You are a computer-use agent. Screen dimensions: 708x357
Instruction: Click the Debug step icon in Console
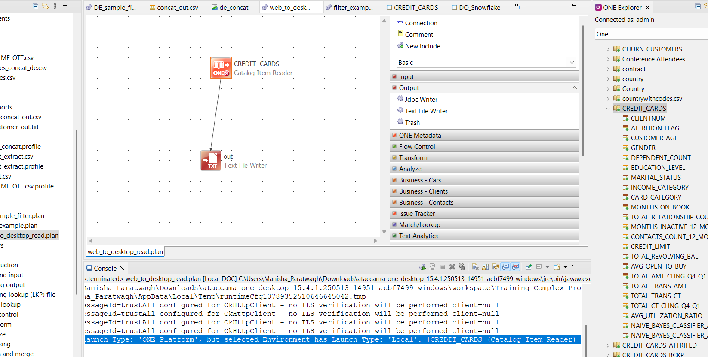click(432, 267)
